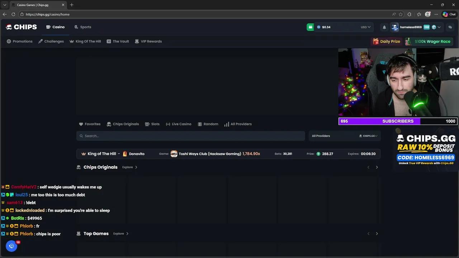Open a new browser tab
The image size is (459, 258).
pyautogui.click(x=72, y=5)
